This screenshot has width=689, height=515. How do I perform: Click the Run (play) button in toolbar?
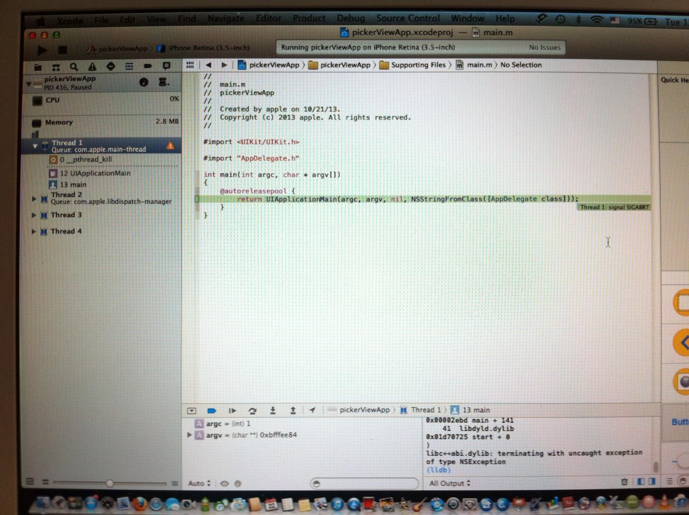tap(42, 50)
